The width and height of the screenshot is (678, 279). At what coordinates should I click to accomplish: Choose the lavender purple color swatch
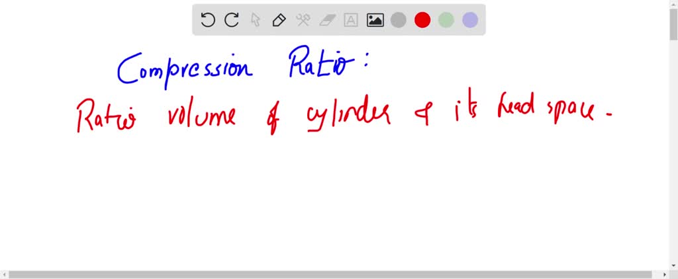pos(470,20)
